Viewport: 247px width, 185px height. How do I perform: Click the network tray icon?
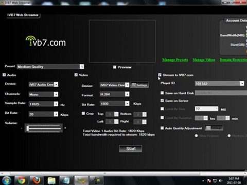(215, 180)
